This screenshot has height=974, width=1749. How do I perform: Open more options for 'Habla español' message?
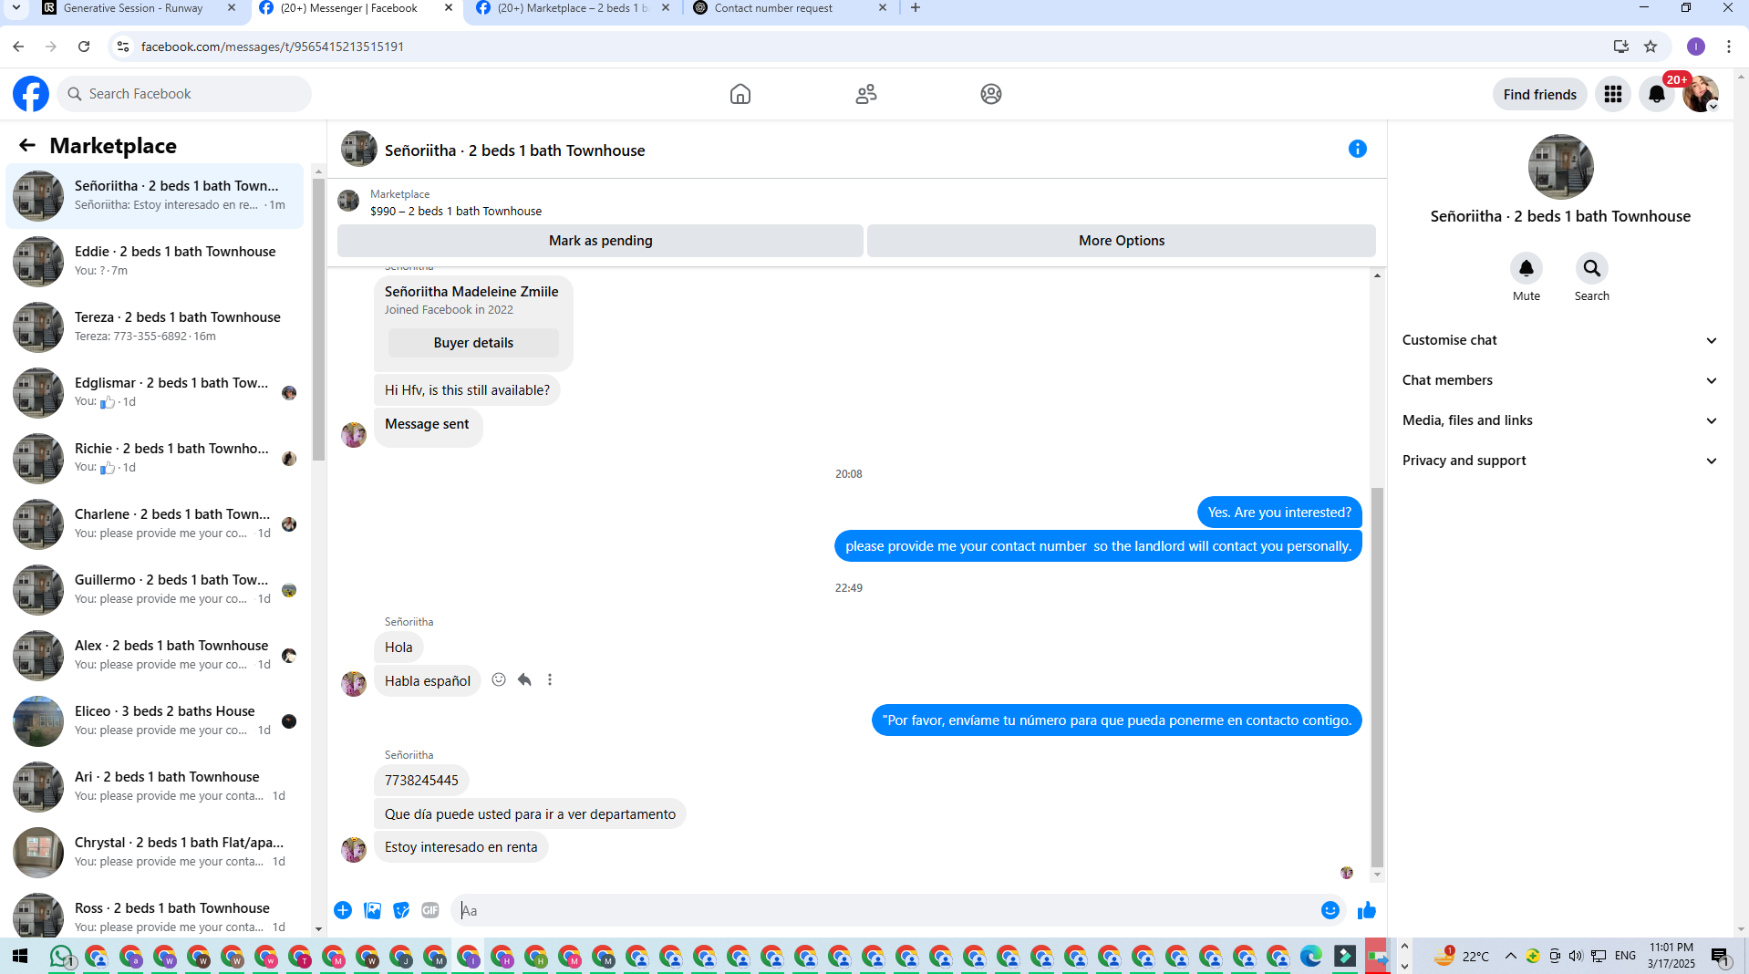tap(550, 679)
